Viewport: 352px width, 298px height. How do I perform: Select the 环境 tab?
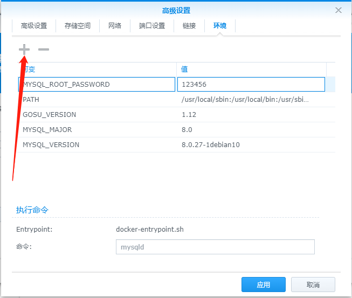[220, 26]
